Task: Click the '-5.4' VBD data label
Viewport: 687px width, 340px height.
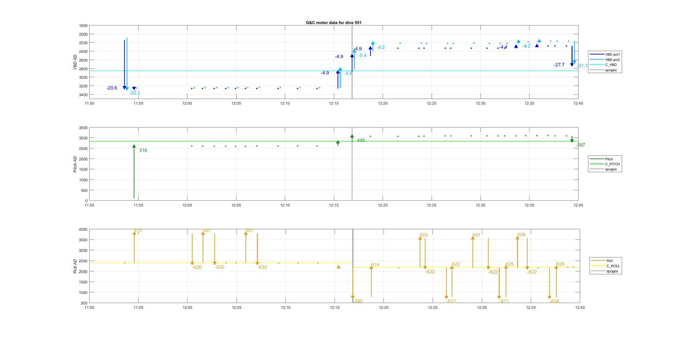Action: (363, 55)
